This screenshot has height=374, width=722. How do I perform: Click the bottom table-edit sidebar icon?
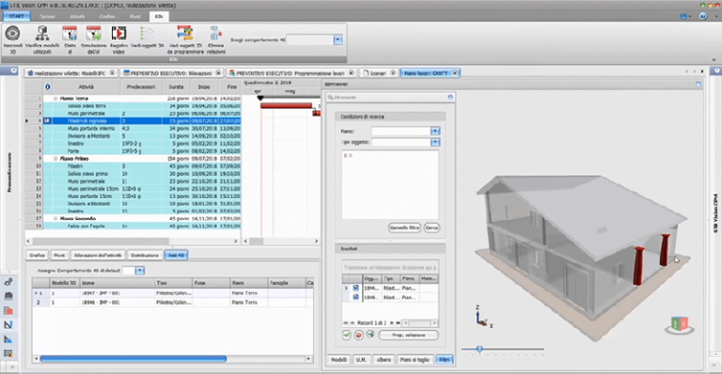[8, 353]
